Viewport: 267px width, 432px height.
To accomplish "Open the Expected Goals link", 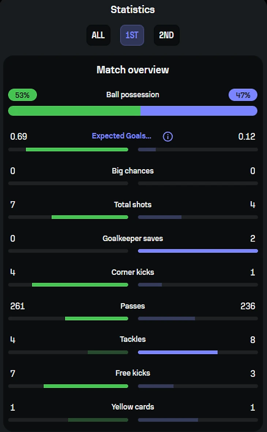I will [121, 136].
